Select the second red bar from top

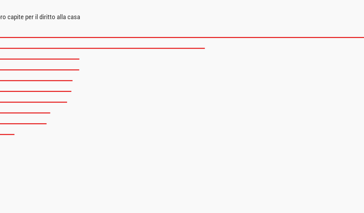[x=102, y=48]
